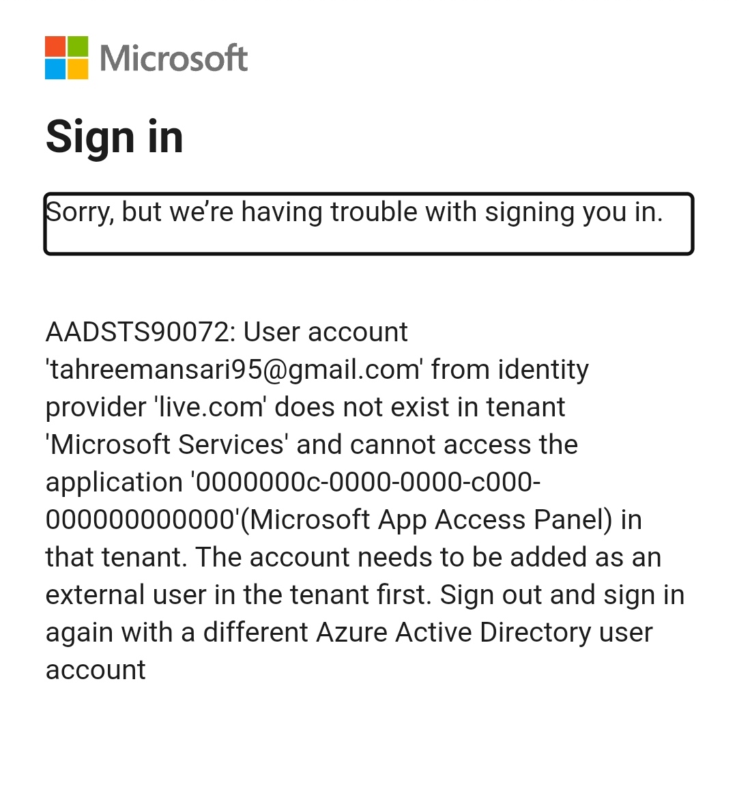Screen dimensions: 737x785
Task: Click the 'Sign out and sign in' text
Action: [x=562, y=596]
